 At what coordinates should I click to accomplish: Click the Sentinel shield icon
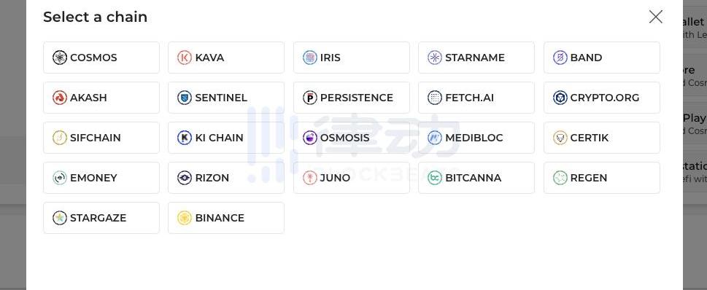[185, 98]
